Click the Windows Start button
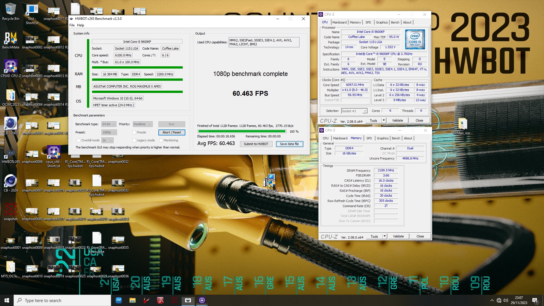 coord(7,300)
